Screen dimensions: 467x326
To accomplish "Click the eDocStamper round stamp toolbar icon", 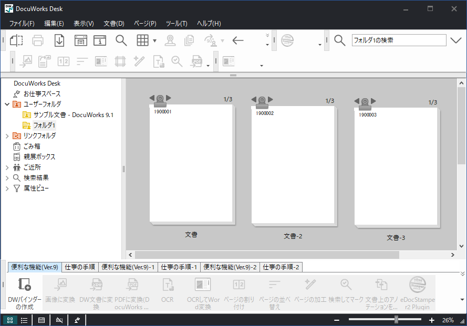I will 287,40.
